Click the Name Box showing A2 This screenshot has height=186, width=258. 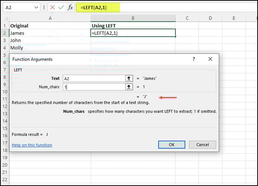point(18,7)
